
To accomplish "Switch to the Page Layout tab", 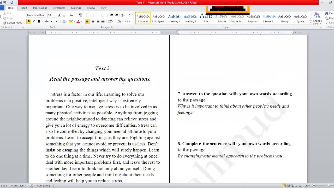I will (40, 8).
